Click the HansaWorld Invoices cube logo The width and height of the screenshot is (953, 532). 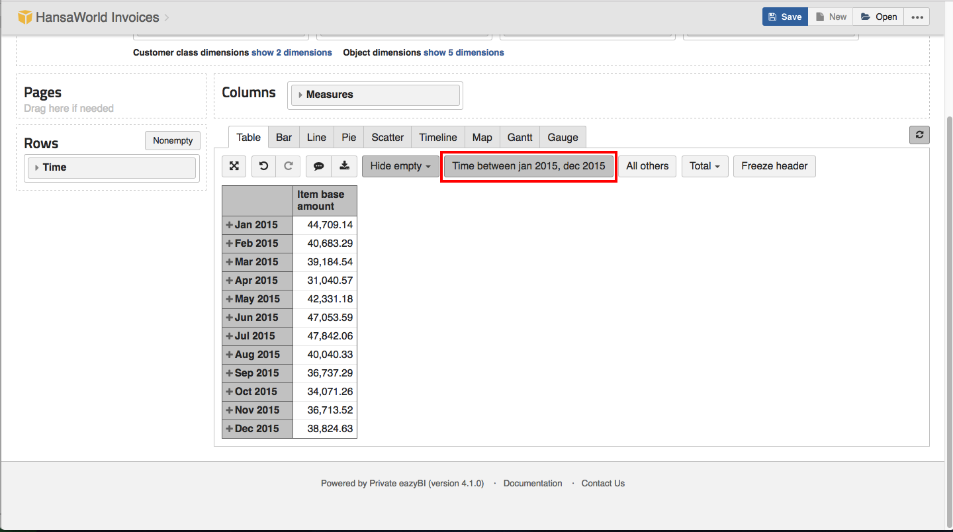tap(25, 17)
